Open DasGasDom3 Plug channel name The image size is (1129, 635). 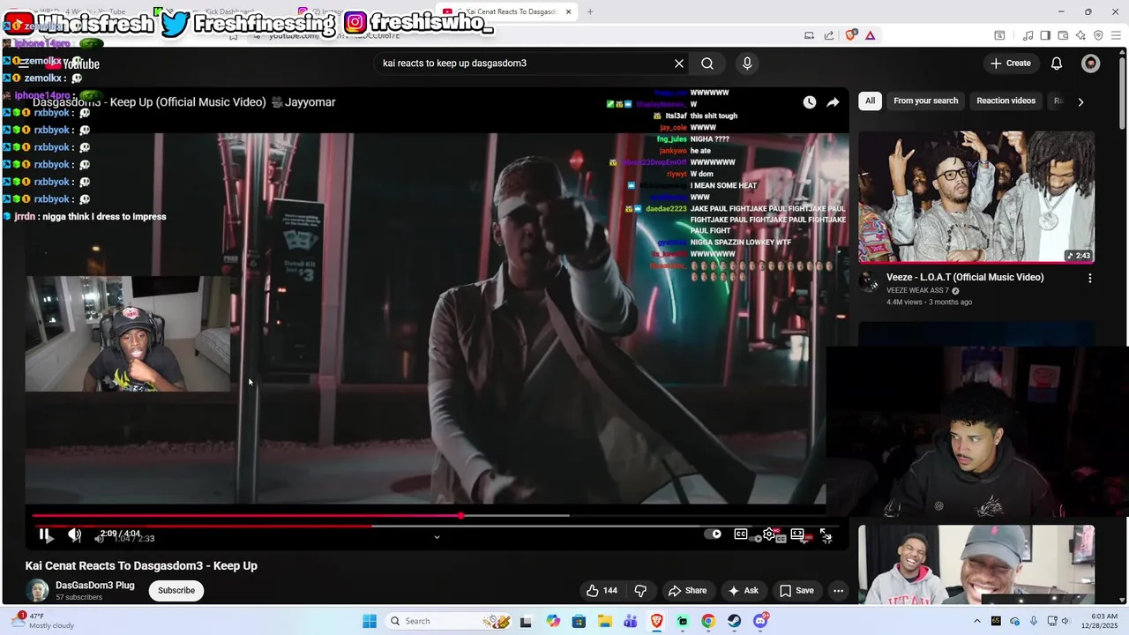95,585
